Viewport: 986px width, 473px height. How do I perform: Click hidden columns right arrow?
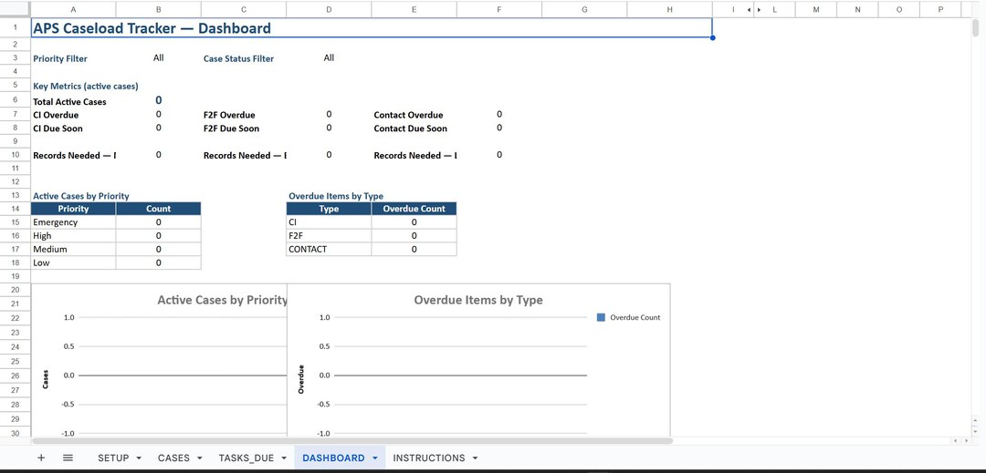(x=759, y=9)
